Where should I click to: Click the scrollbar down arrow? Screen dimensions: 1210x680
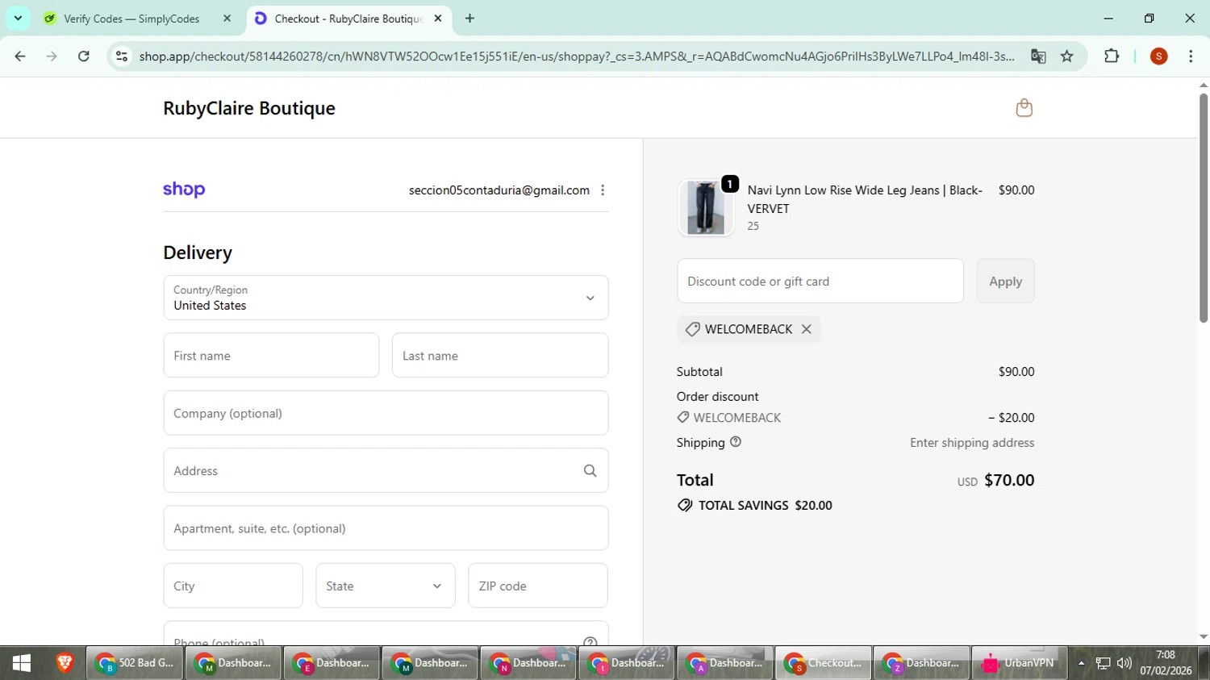[x=1203, y=637]
